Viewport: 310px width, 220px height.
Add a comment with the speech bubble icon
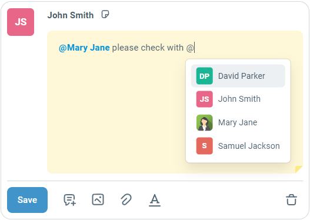(x=69, y=200)
